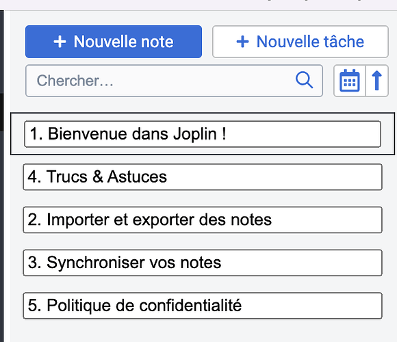Focus the Chercher… search field
The width and height of the screenshot is (397, 342).
click(x=174, y=81)
